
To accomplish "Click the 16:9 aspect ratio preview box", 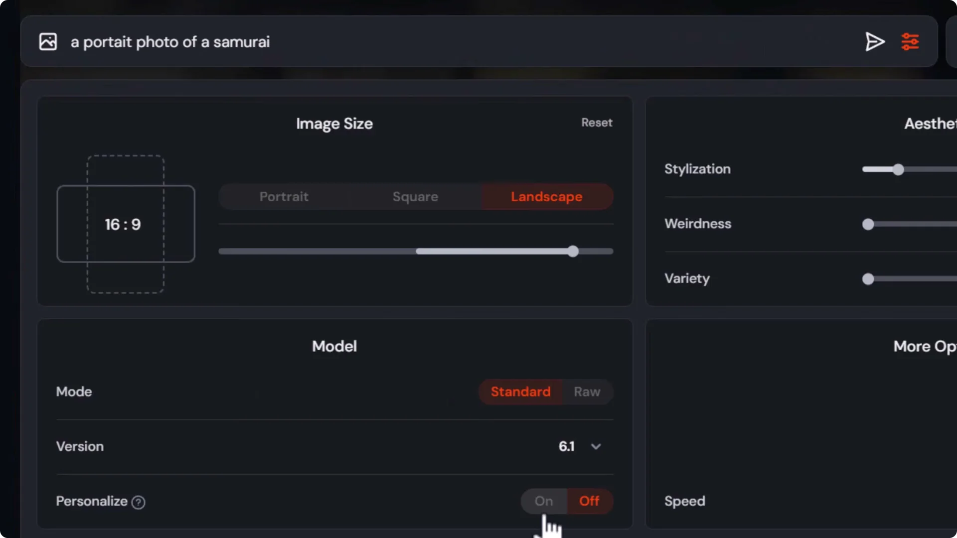I will point(126,224).
